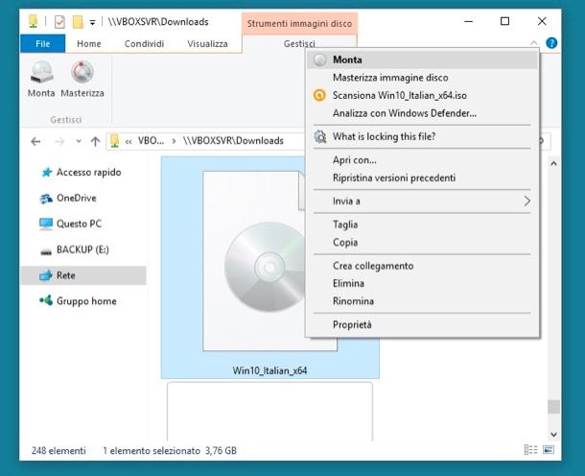
Task: Choose Ripristina versioni precedenti
Action: coord(422,178)
